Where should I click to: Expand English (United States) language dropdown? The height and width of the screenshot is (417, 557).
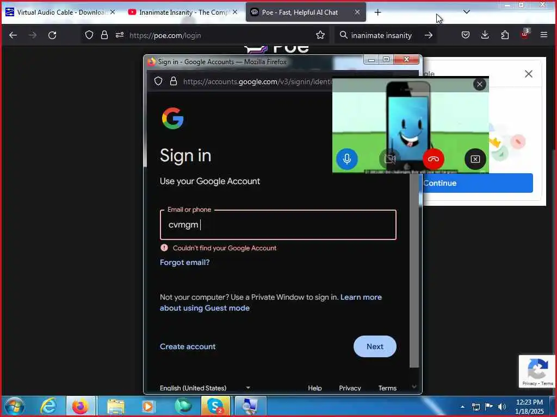coord(205,388)
